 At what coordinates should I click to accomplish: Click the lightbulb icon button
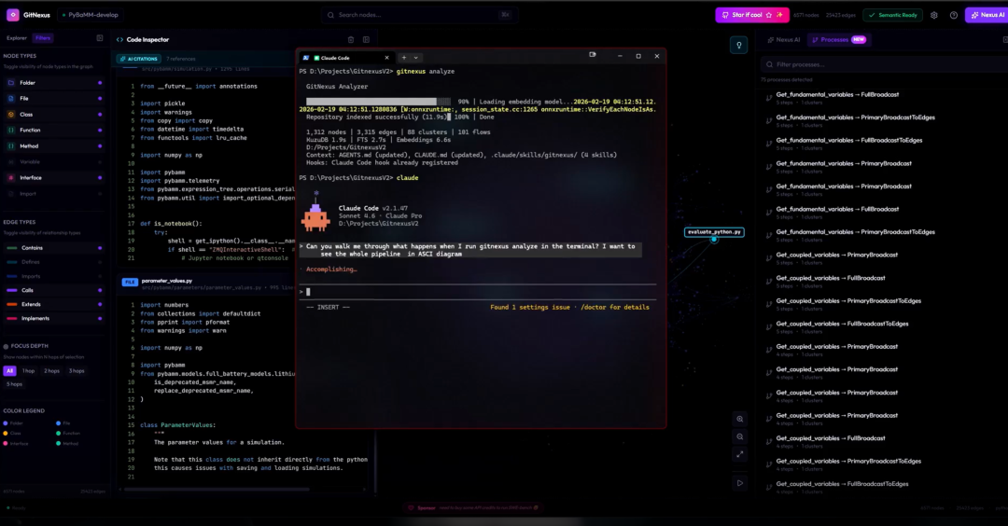tap(738, 45)
